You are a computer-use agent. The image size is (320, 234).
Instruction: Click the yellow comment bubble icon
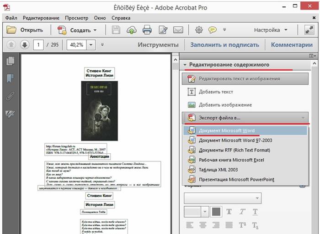tap(213, 30)
